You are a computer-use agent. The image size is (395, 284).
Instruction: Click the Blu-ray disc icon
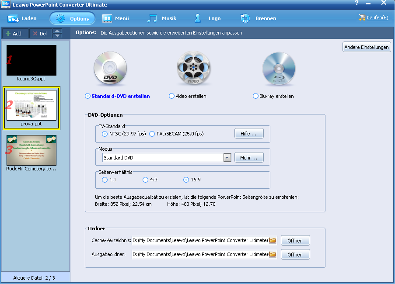[279, 68]
